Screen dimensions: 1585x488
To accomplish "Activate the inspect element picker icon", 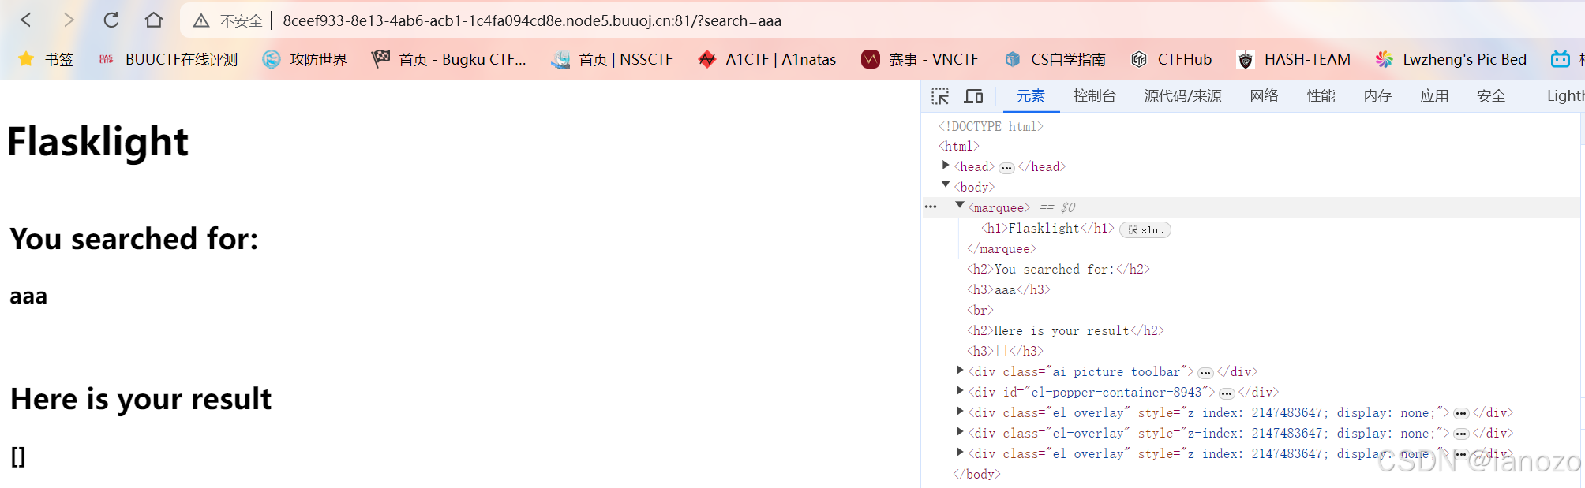I will tap(940, 96).
